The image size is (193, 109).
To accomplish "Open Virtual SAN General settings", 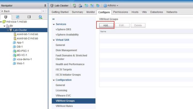I will [60, 45].
